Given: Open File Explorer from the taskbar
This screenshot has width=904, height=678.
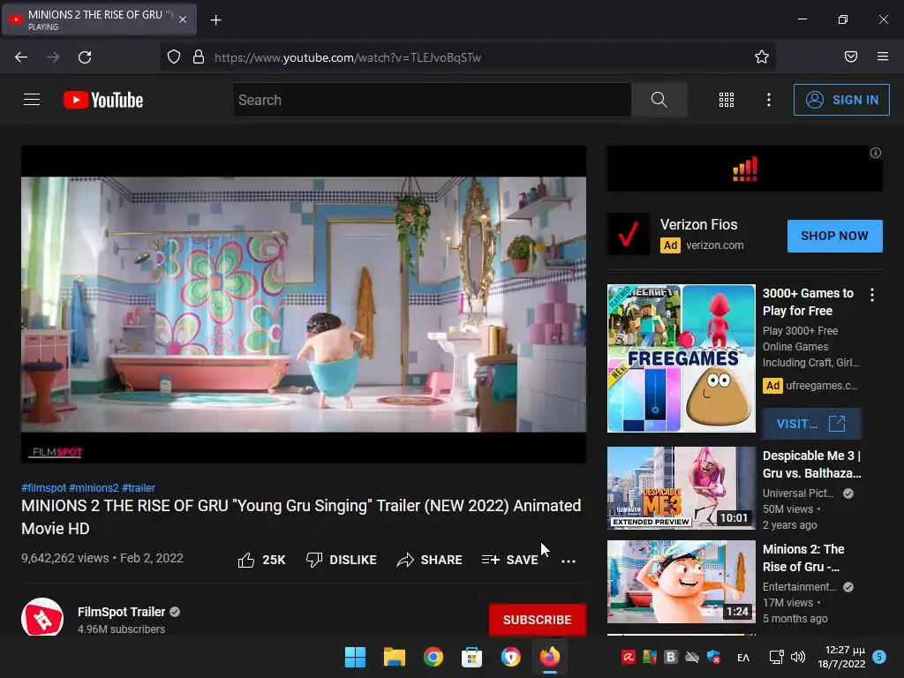Looking at the screenshot, I should 395,657.
